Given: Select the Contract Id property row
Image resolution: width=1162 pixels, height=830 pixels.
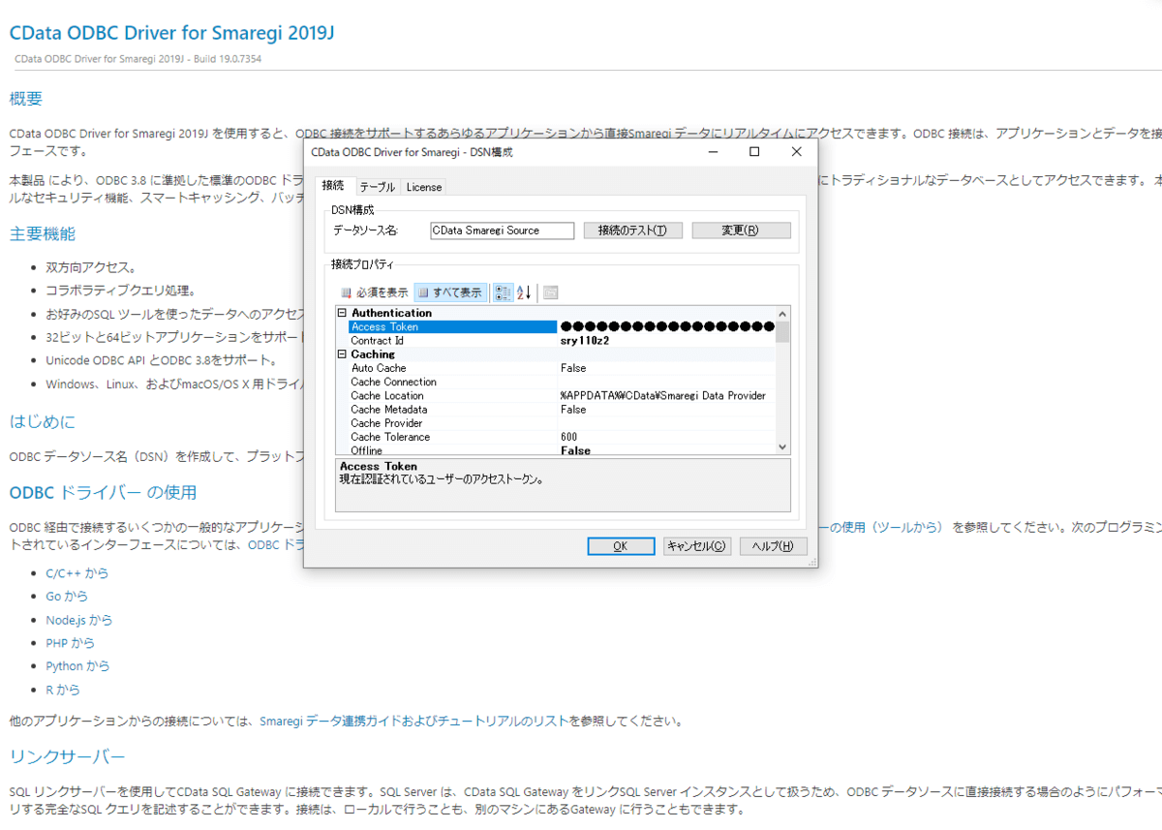Looking at the screenshot, I should coord(562,341).
